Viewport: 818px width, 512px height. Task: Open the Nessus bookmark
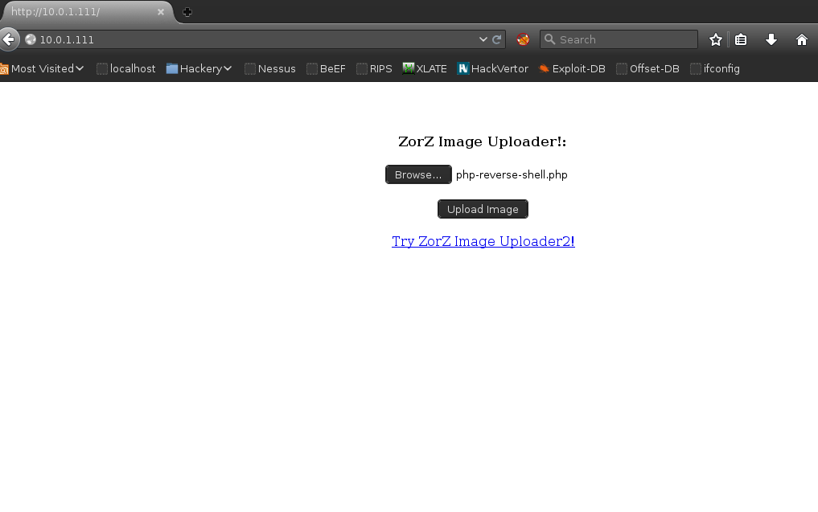(x=270, y=68)
